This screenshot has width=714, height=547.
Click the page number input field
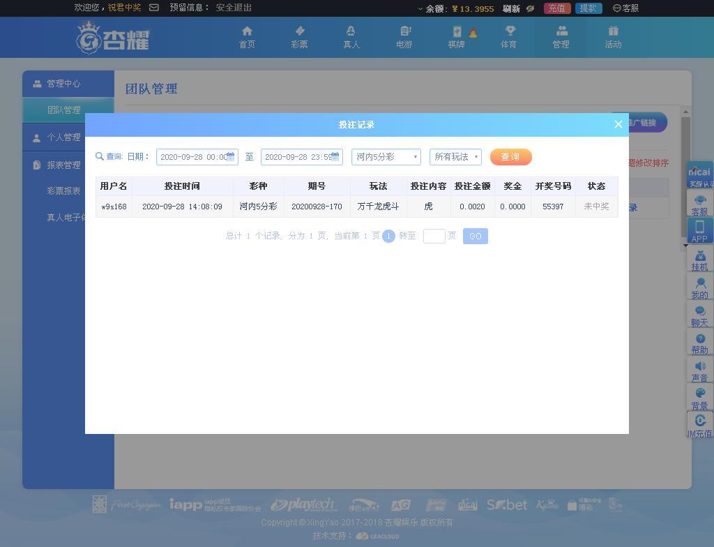pos(434,236)
